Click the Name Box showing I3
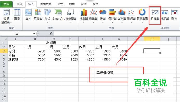Screen dimensions: 180x102 (16, 34)
